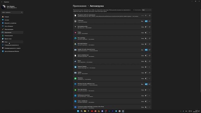The width and height of the screenshot is (201, 113).
Task: Click the taskbar clock and date
Action: coord(195,111)
